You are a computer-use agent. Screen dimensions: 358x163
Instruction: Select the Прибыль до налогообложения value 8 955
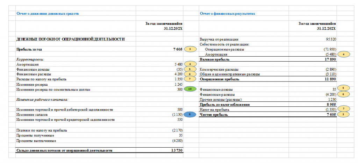pyautogui.click(x=332, y=104)
